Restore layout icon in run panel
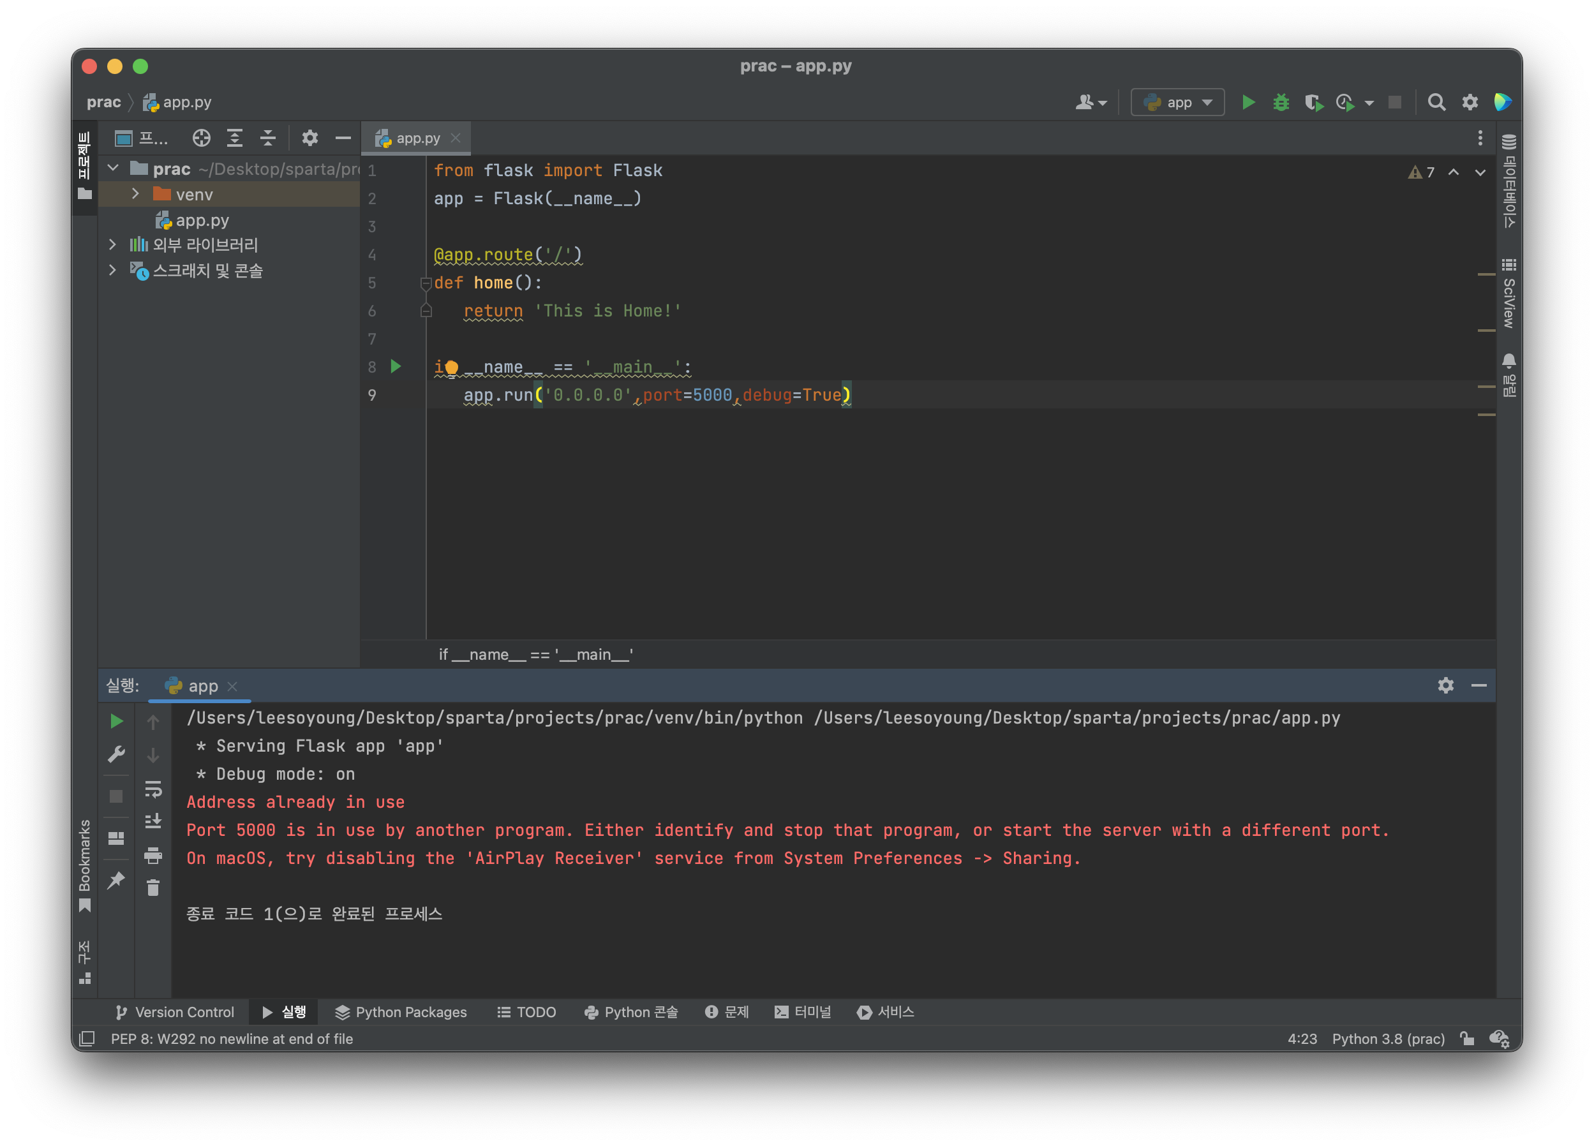 tap(116, 838)
